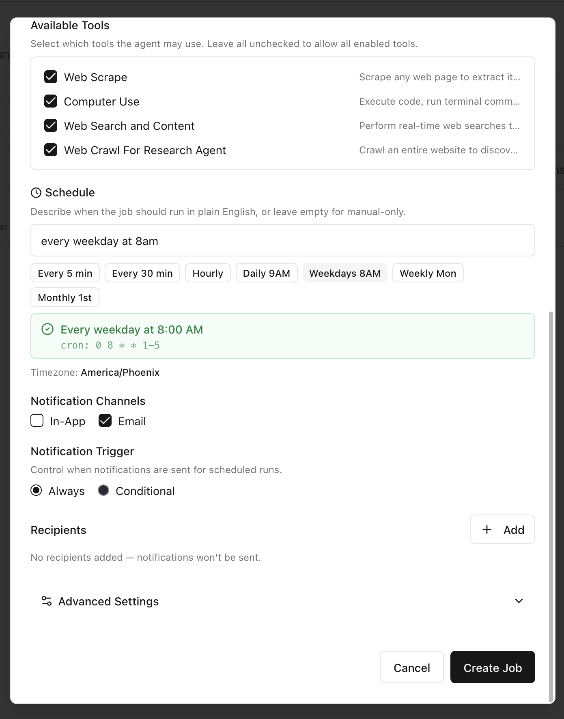Click the Web Scrape tool description
This screenshot has width=564, height=719.
tap(440, 77)
